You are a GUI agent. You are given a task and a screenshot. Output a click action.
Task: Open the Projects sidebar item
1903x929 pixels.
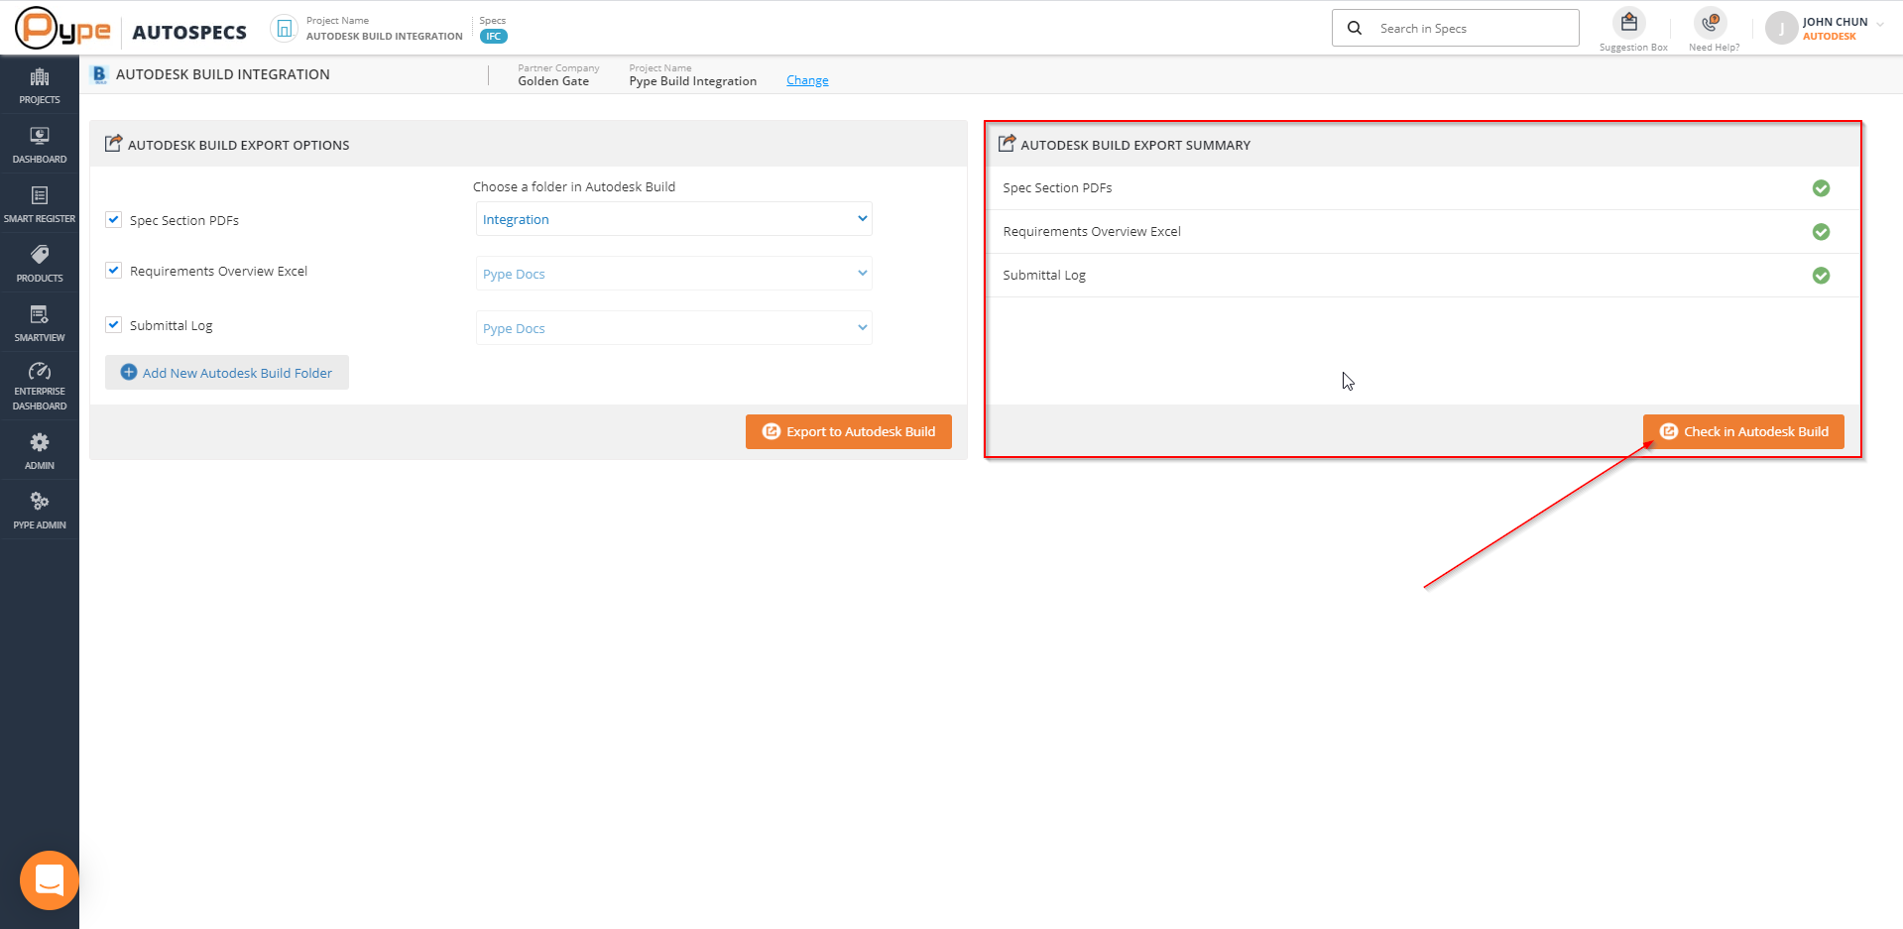[40, 85]
